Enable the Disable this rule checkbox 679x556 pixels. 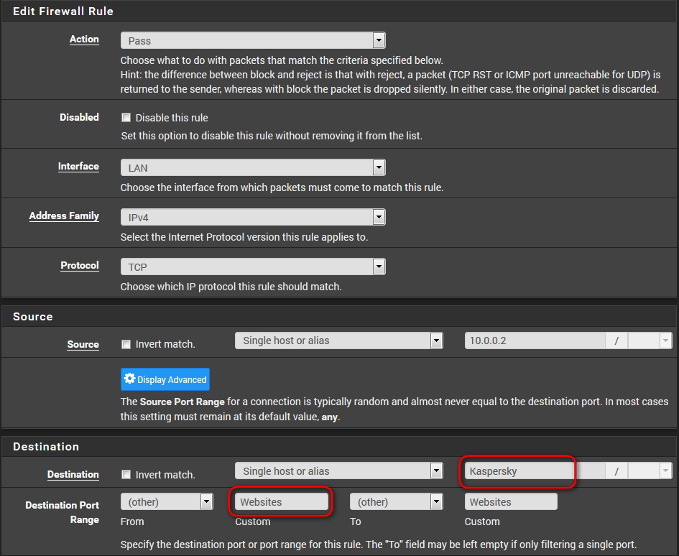click(126, 118)
